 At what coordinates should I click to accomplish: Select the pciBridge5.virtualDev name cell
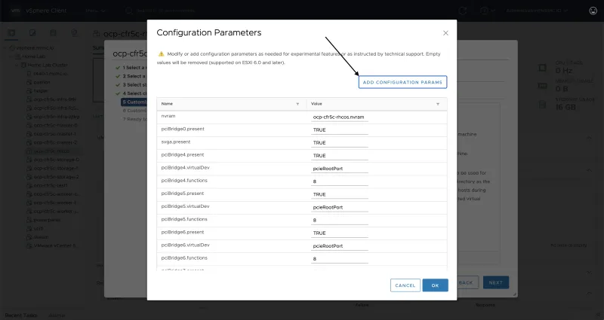[x=185, y=206]
